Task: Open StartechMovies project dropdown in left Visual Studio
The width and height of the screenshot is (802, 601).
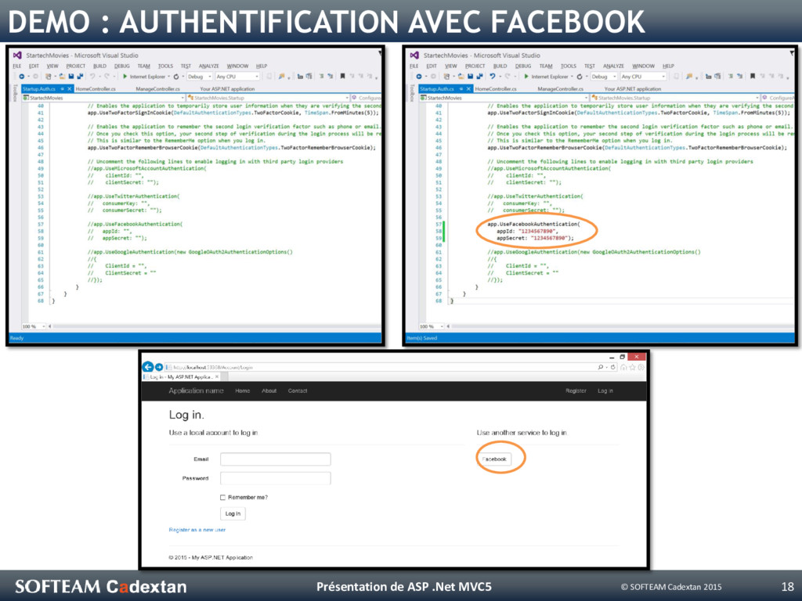Action: pos(103,98)
